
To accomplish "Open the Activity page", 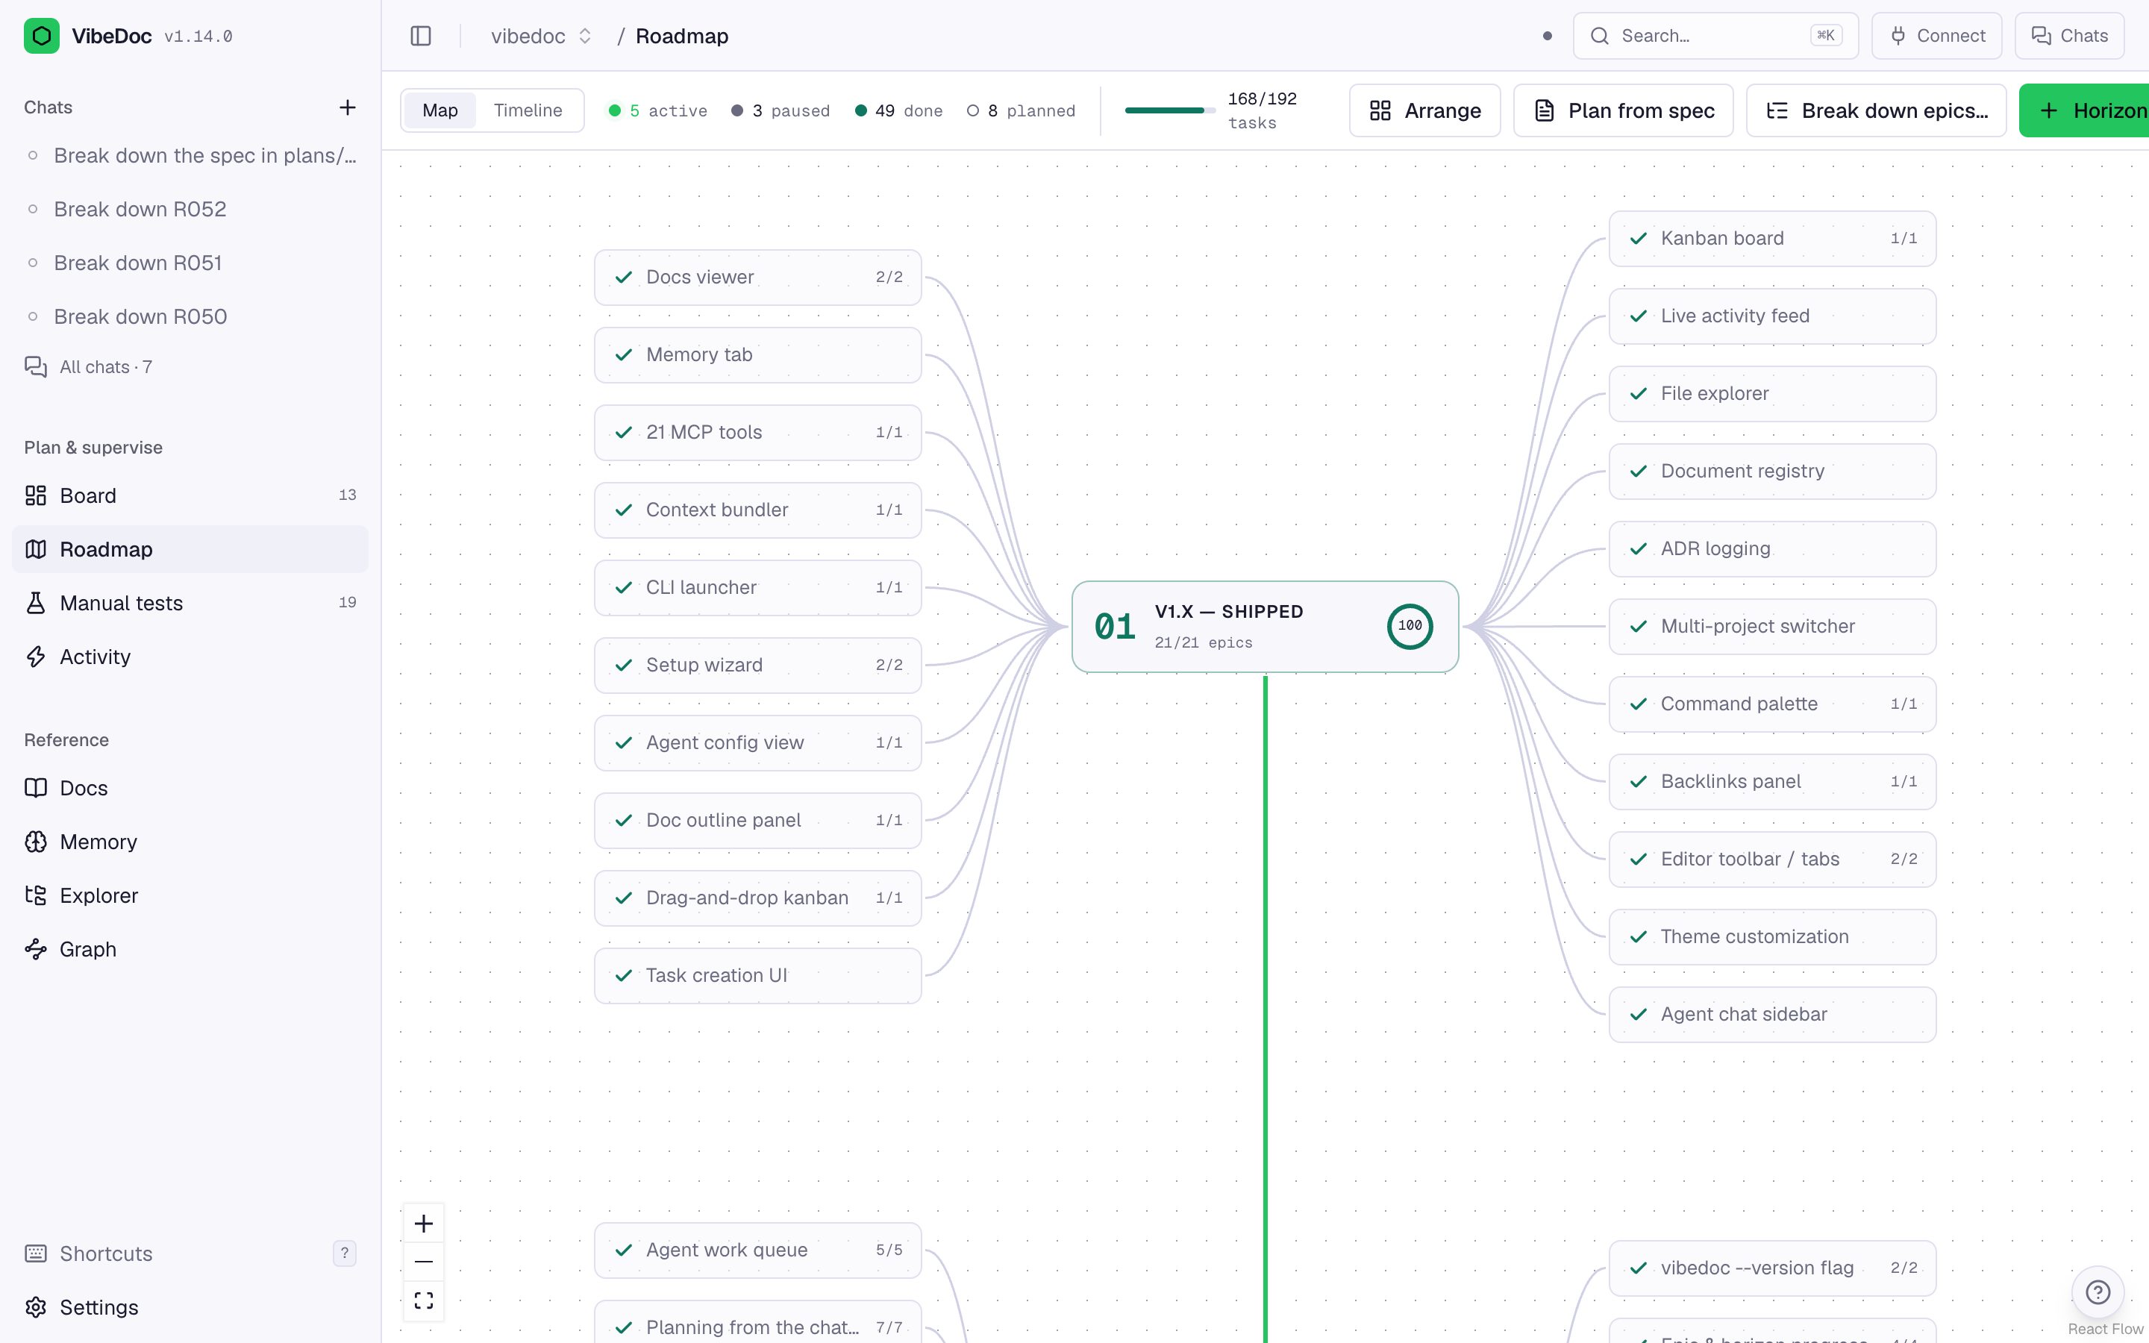I will pyautogui.click(x=190, y=657).
